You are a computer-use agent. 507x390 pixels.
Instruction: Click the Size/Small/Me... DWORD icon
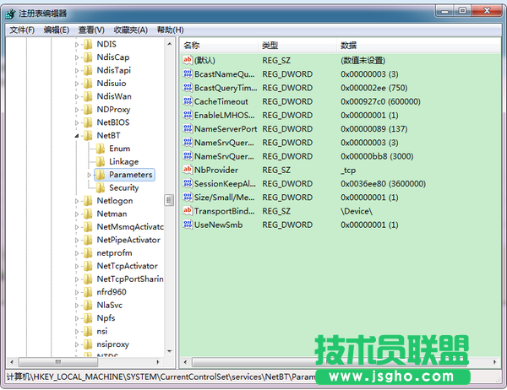(188, 197)
